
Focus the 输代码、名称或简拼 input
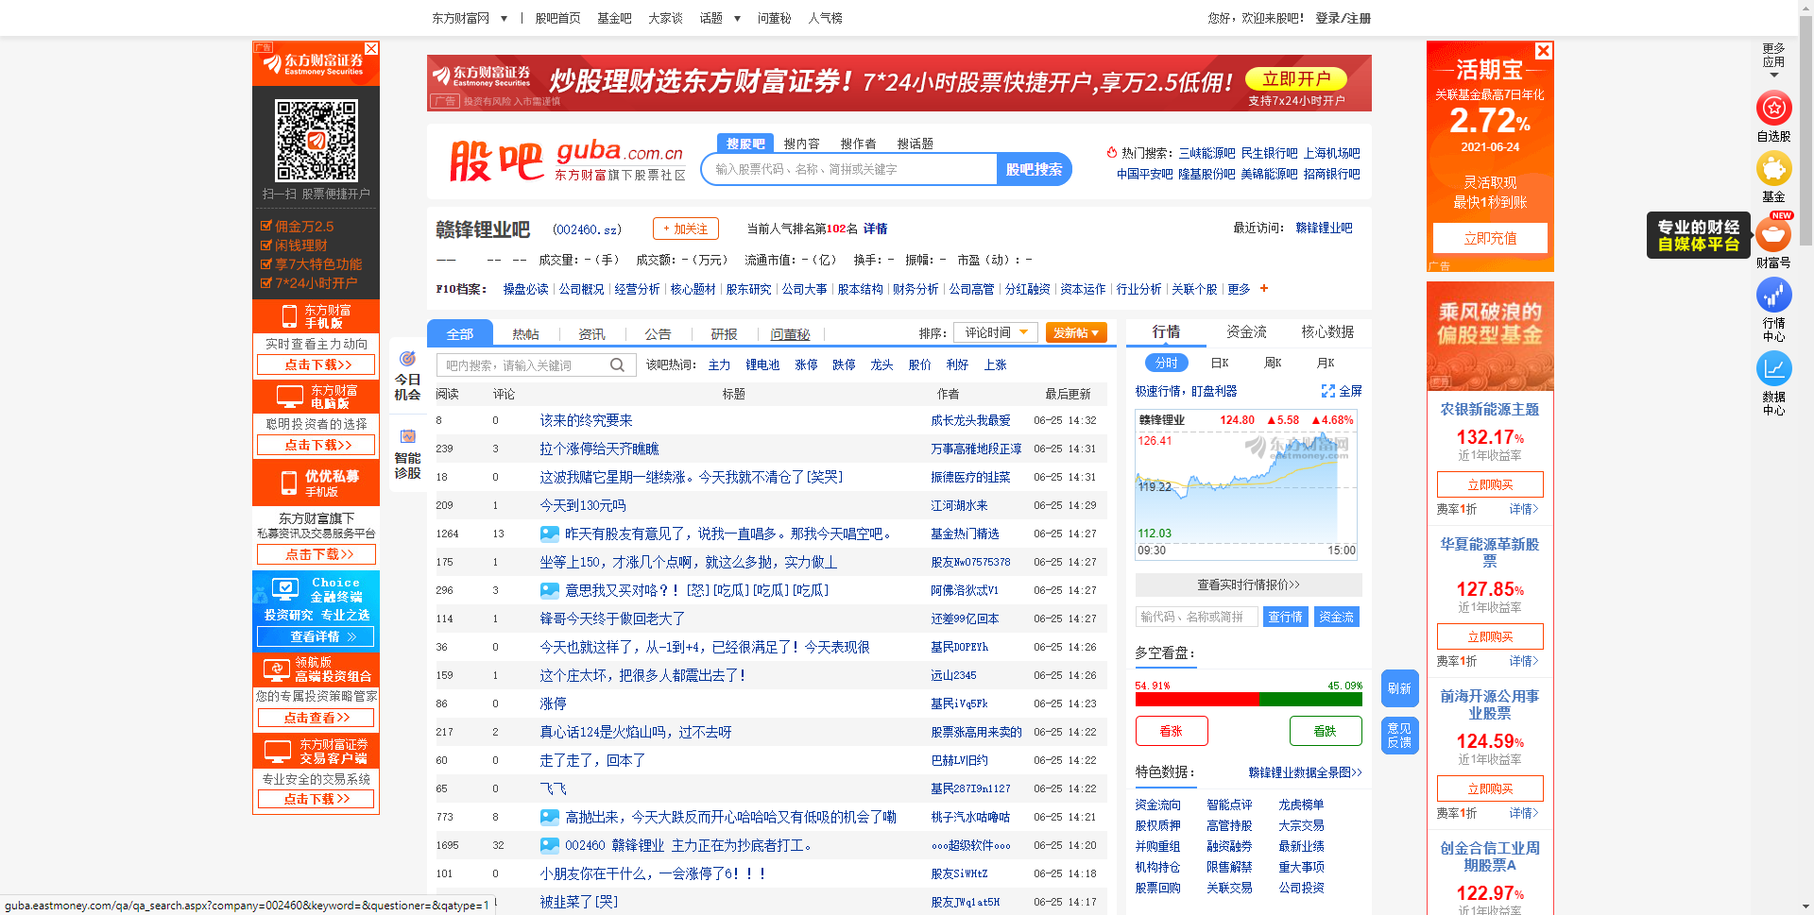[x=1196, y=617]
